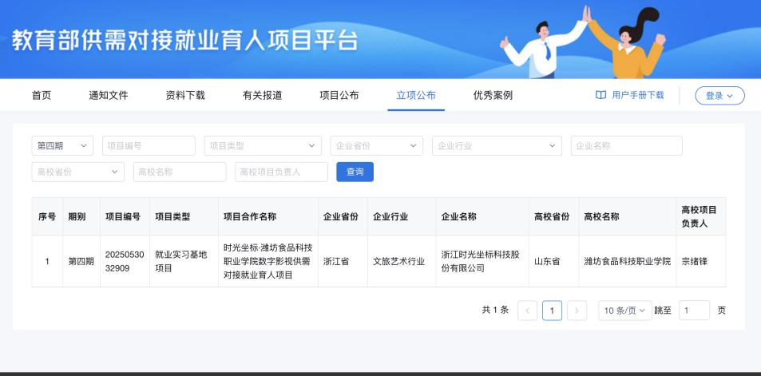Click the 用户手册下载 link
Screen dimensions: 761x376
(x=637, y=95)
